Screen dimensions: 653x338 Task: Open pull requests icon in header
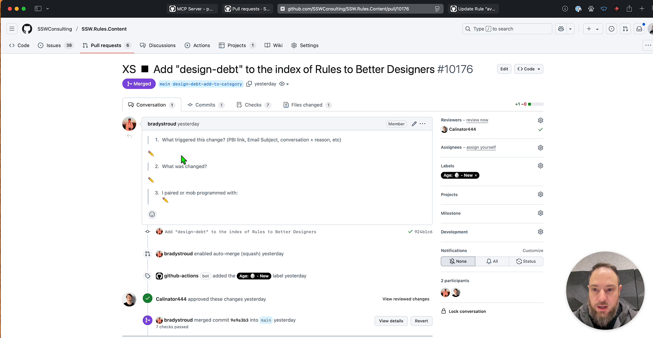click(625, 29)
